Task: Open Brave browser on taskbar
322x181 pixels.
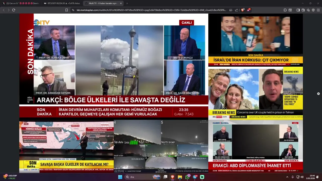Action: 173,177
